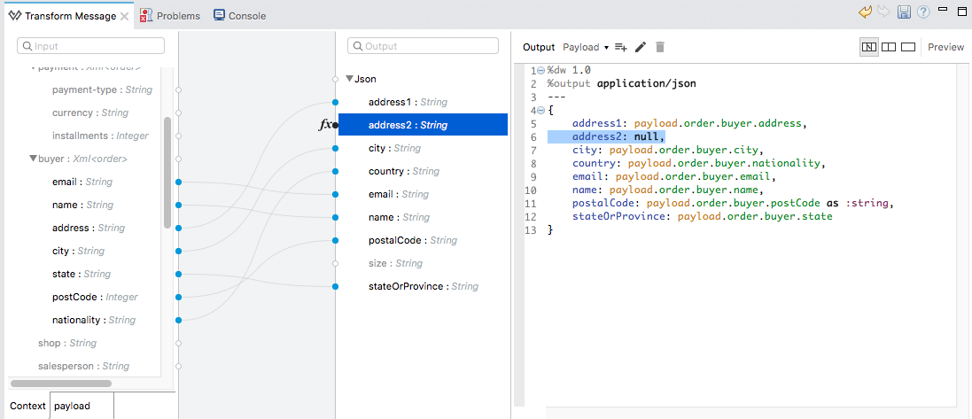This screenshot has height=419, width=972.
Task: Switch to graphical and source view
Action: (868, 47)
